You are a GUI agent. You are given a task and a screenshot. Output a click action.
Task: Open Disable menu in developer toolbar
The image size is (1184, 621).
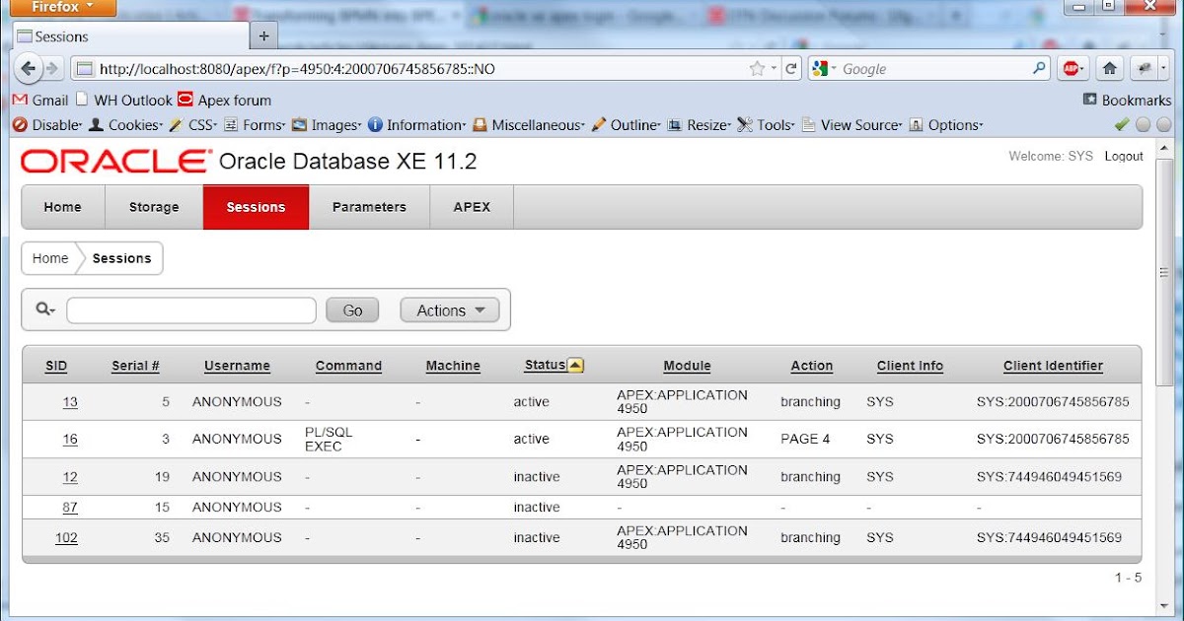pyautogui.click(x=48, y=125)
